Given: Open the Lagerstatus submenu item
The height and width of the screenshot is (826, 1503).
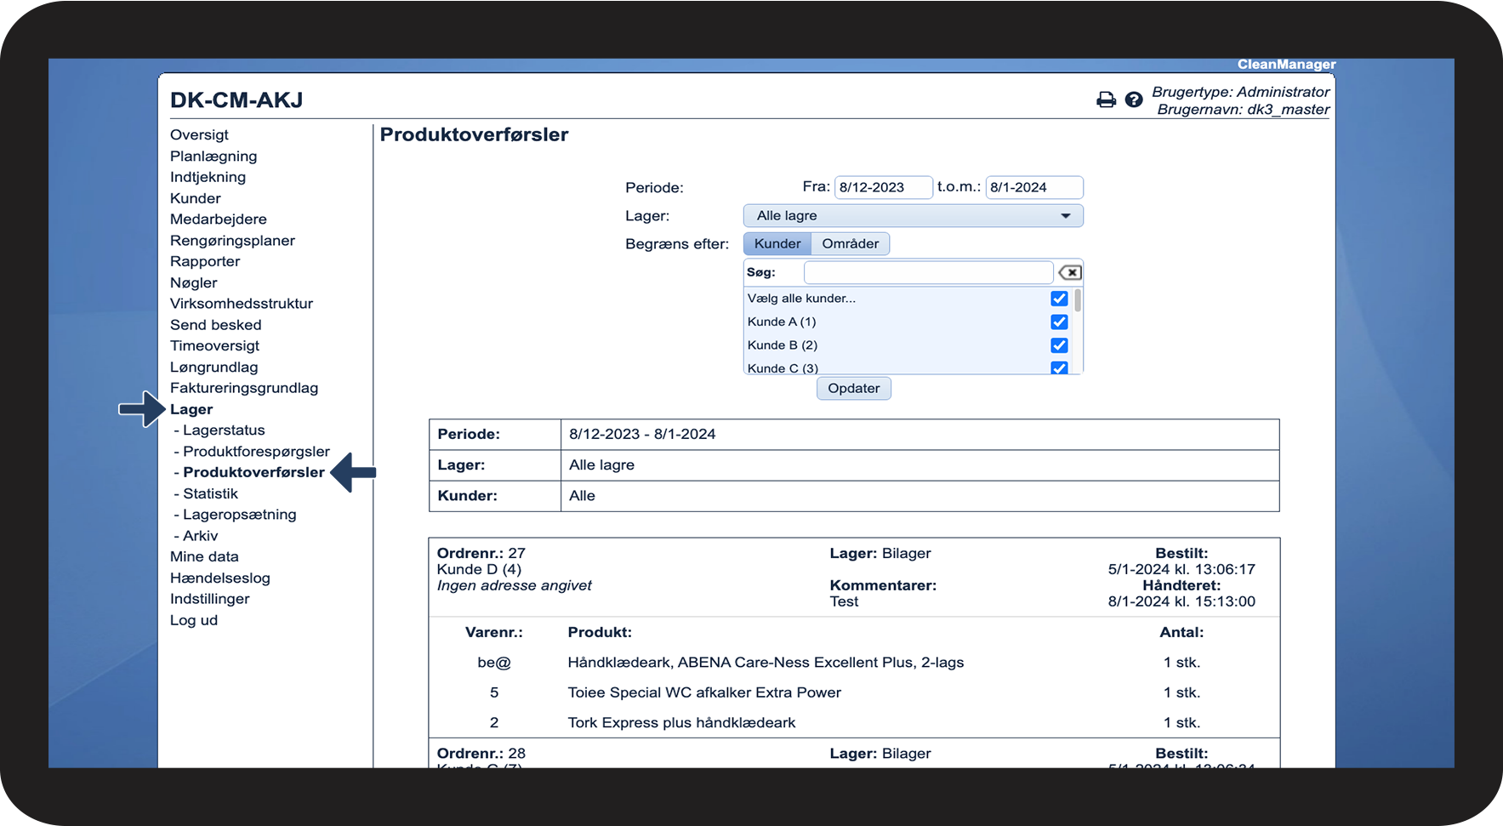Looking at the screenshot, I should 224,430.
